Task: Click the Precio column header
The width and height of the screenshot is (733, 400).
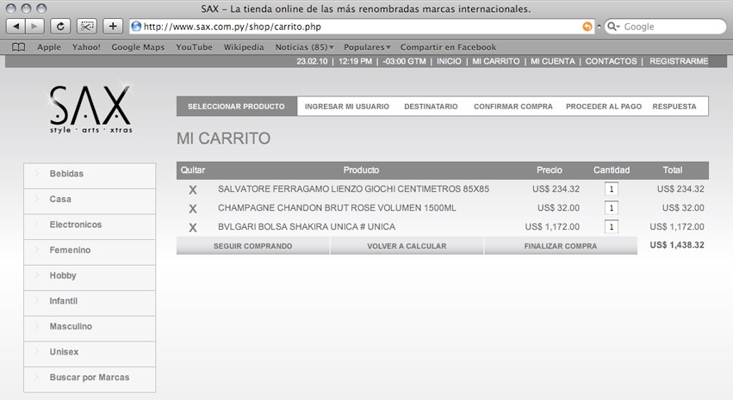Action: (550, 170)
